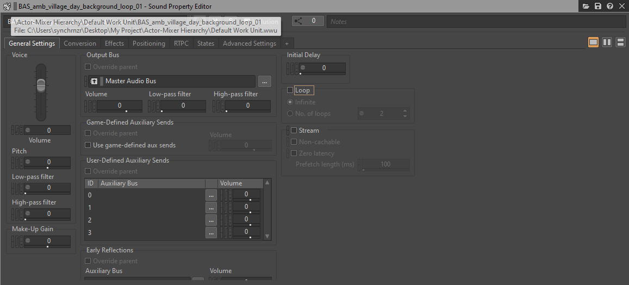Viewport: 629px width, 285px height.
Task: Open the General Settings tab
Action: click(32, 44)
